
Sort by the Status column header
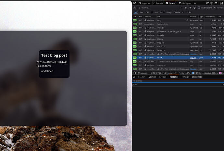(x=135, y=17)
